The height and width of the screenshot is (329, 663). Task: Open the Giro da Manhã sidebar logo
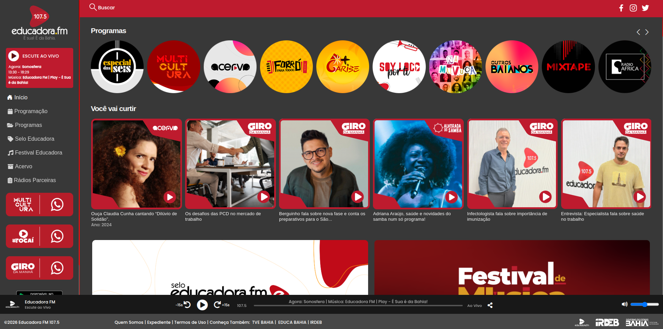[x=23, y=268]
